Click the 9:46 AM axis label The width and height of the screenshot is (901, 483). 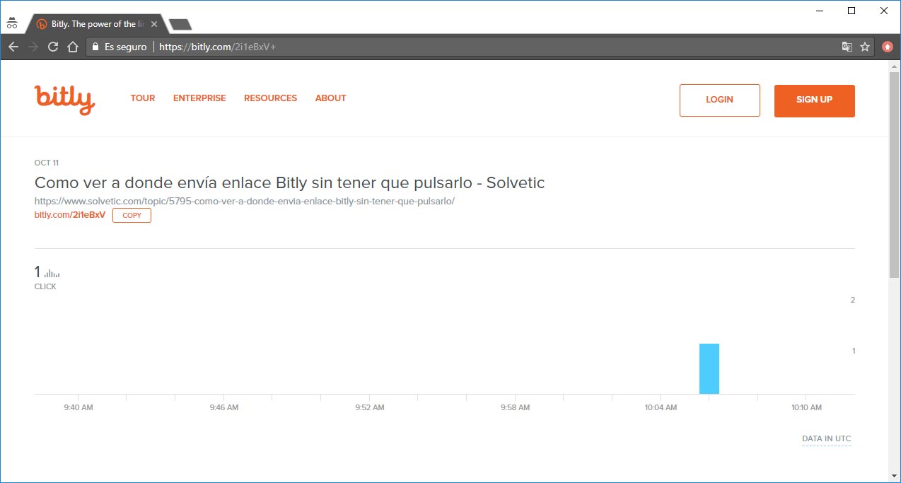[223, 407]
